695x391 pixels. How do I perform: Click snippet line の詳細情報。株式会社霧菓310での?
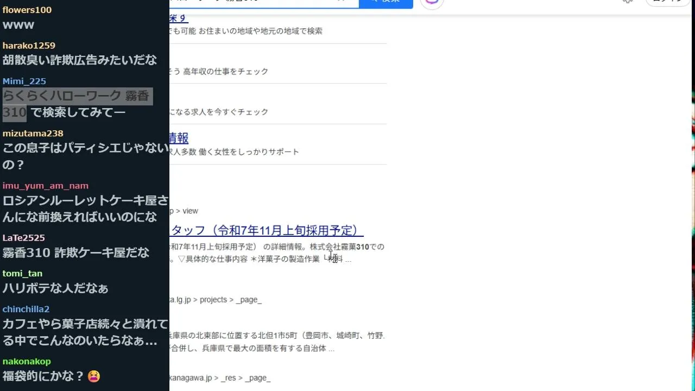pyautogui.click(x=323, y=247)
